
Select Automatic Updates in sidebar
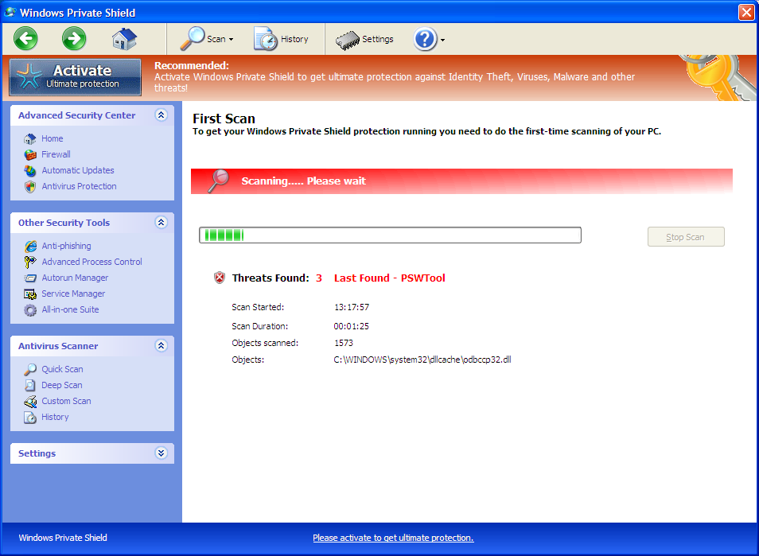(x=77, y=170)
